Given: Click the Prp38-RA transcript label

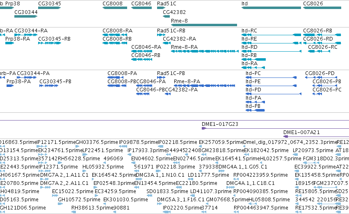Looking at the screenshot, I should pos(18,39).
